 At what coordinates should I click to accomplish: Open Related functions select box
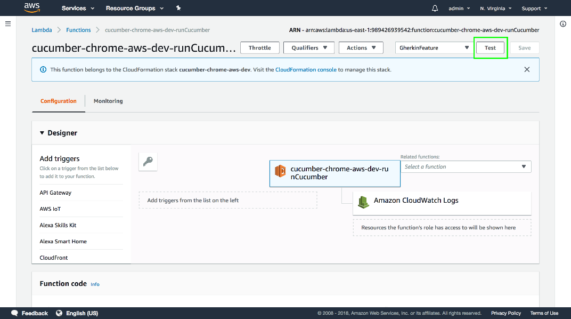coord(466,167)
